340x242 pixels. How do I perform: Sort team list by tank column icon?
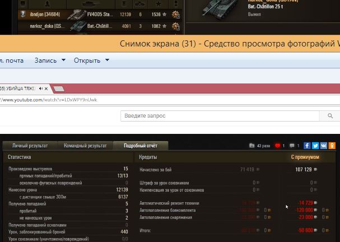[x=90, y=4]
